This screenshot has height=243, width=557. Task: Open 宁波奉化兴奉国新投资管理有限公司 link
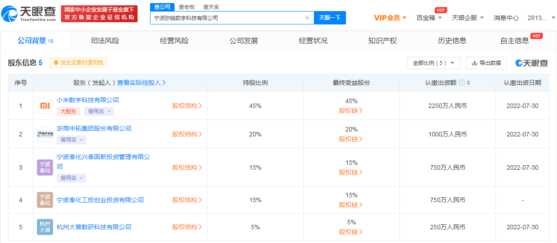103,162
